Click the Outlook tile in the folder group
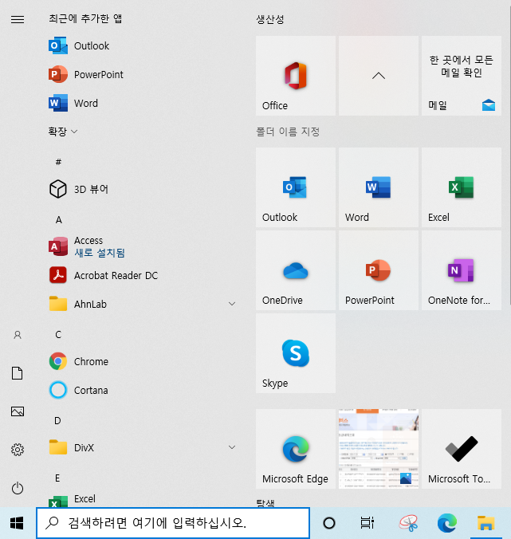This screenshot has width=511, height=539. point(296,187)
